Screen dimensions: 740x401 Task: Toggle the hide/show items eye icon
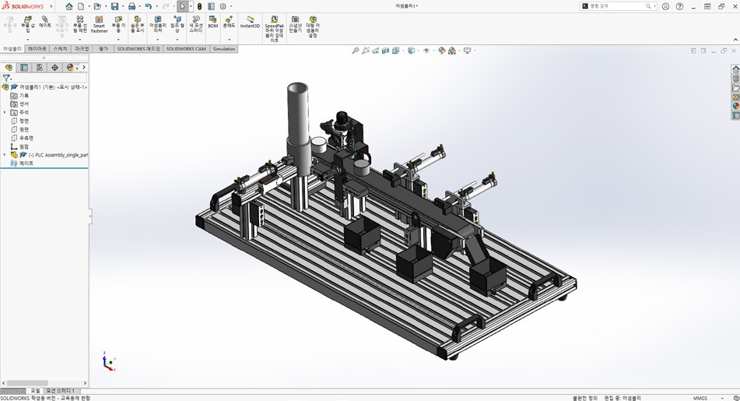(426, 51)
